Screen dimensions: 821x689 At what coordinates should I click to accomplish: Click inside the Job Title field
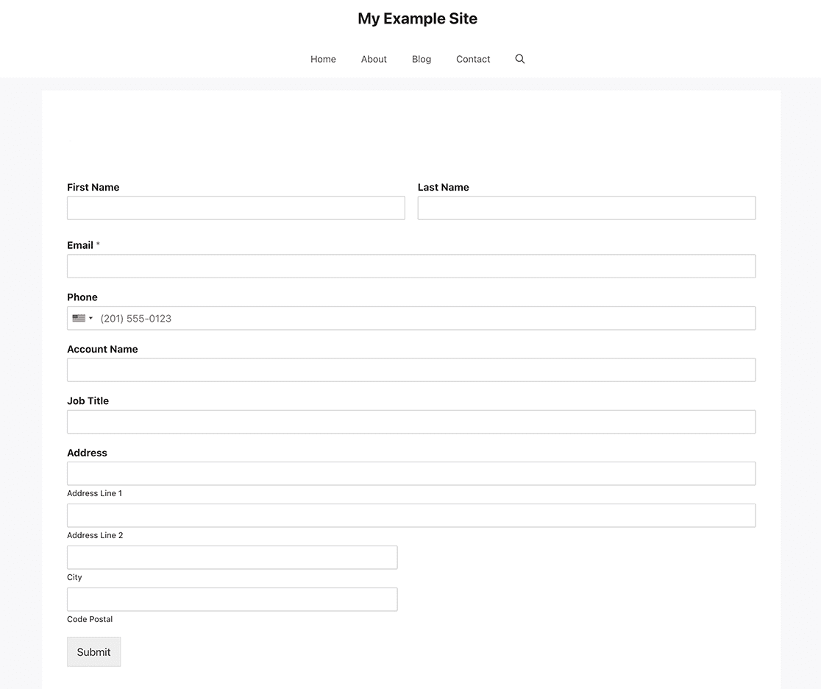(411, 421)
